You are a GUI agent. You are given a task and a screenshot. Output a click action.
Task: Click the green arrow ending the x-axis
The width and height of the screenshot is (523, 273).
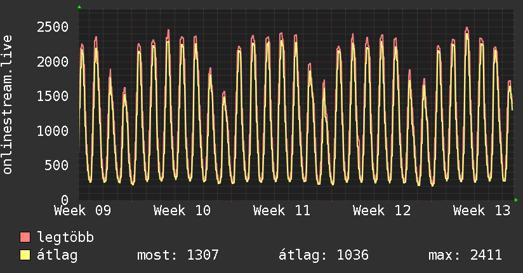coord(516,200)
